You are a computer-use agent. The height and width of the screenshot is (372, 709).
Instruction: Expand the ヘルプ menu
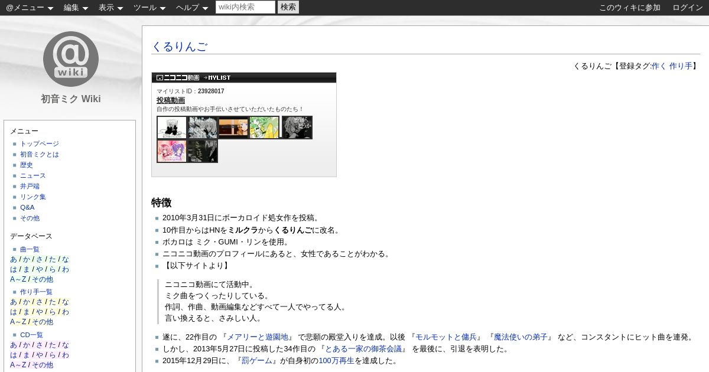coord(192,8)
